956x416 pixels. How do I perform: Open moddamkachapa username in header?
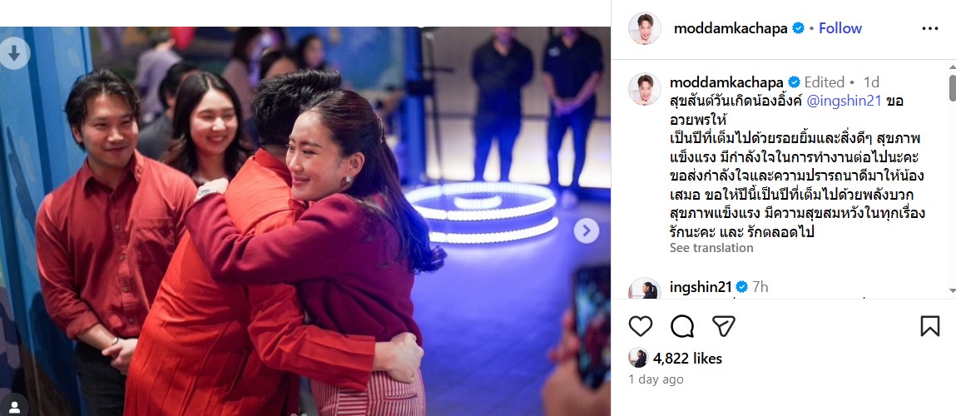[731, 28]
